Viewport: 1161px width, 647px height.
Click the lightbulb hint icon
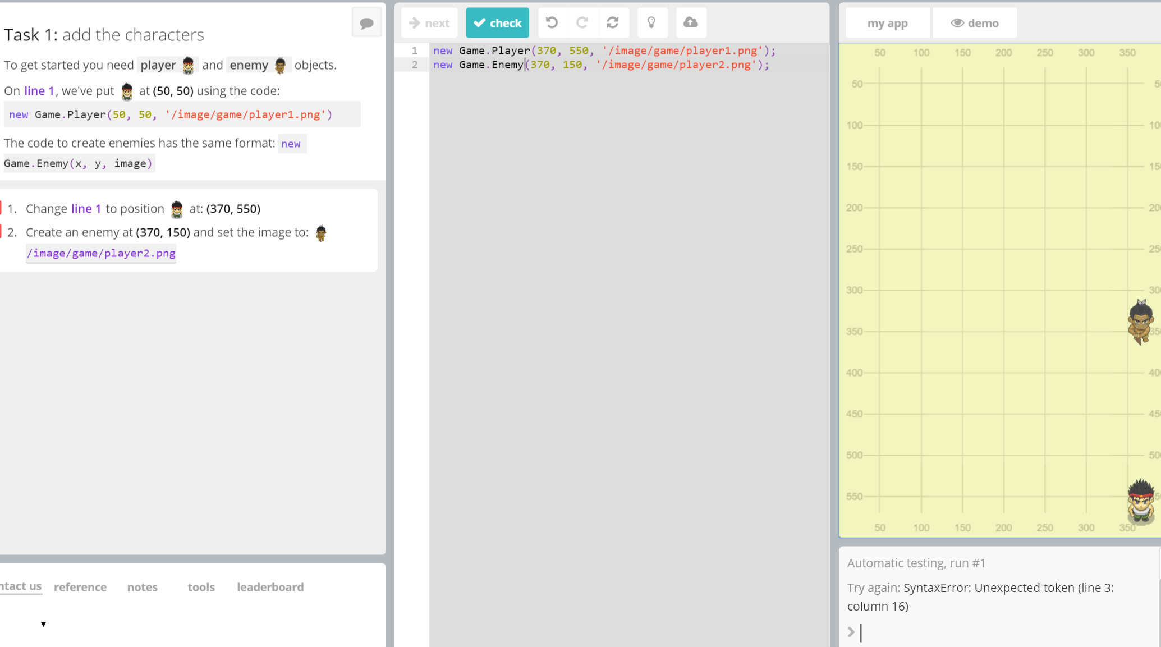pyautogui.click(x=651, y=22)
